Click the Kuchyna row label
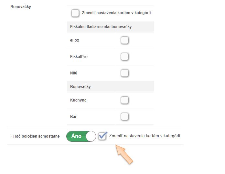Image resolution: width=225 pixels, height=174 pixels. coord(78,100)
